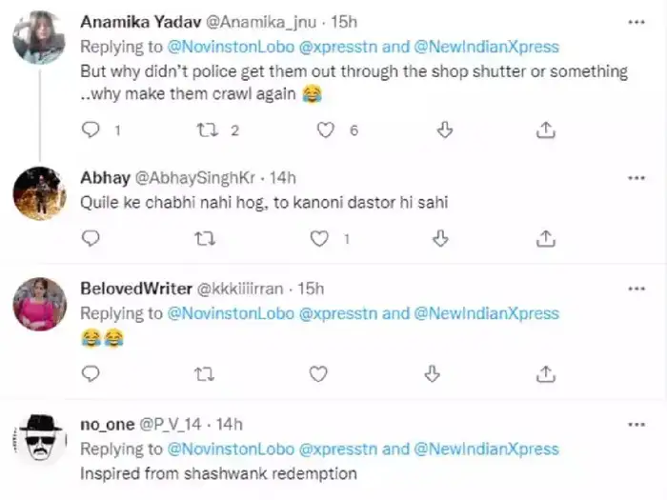Reply to BelovedWriter's tweet
This screenshot has height=500, width=667.
click(91, 373)
